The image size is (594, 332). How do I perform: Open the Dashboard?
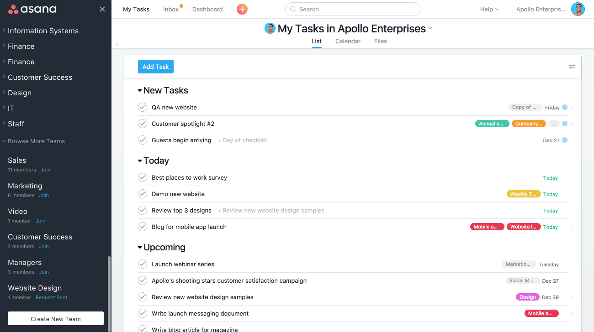tap(207, 9)
